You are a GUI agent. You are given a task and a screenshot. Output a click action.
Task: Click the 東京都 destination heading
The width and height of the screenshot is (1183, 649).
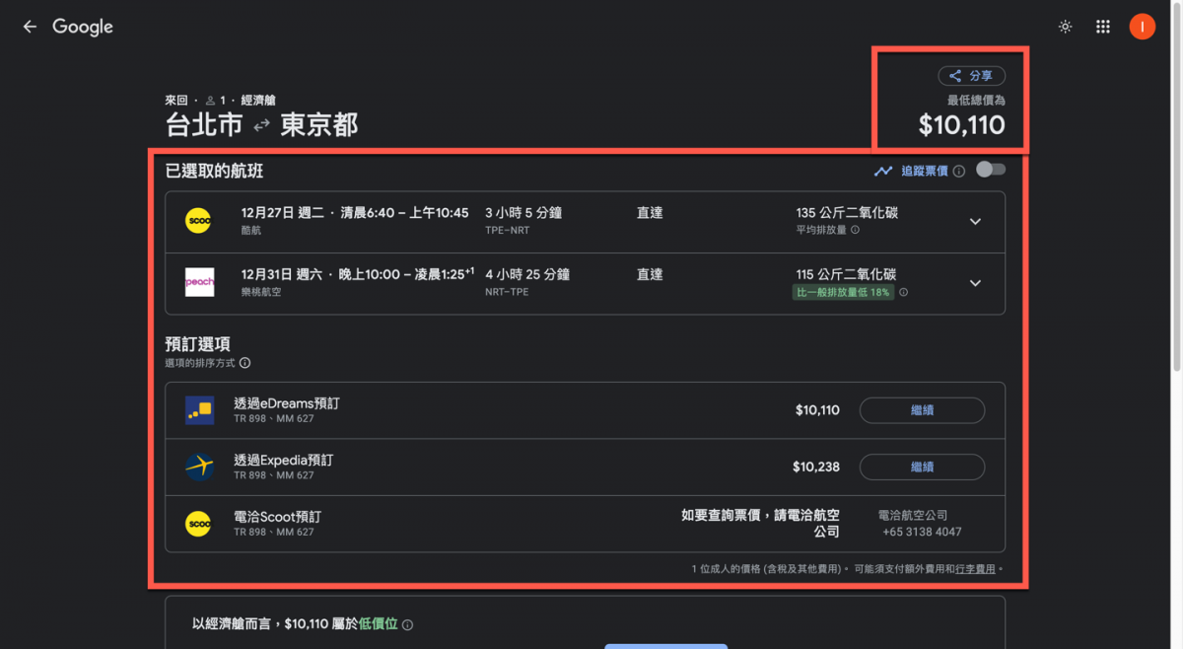pos(319,125)
